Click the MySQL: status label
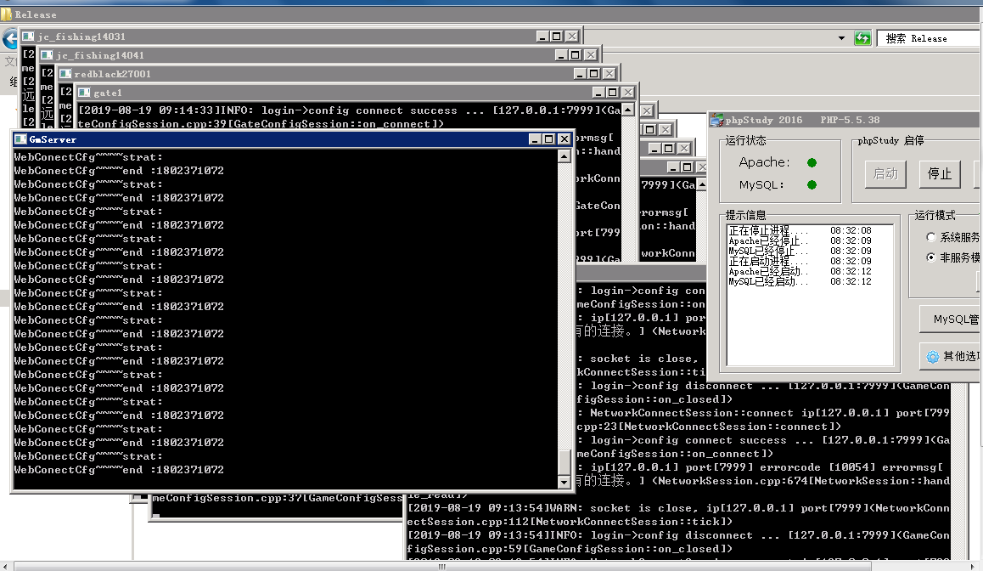Viewport: 983px width, 571px height. pos(761,184)
